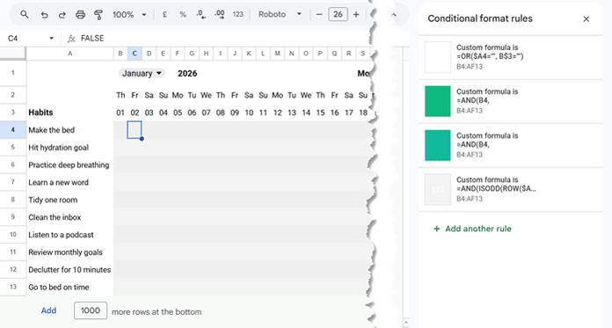The width and height of the screenshot is (612, 328).
Task: Select column A header
Action: (x=69, y=54)
